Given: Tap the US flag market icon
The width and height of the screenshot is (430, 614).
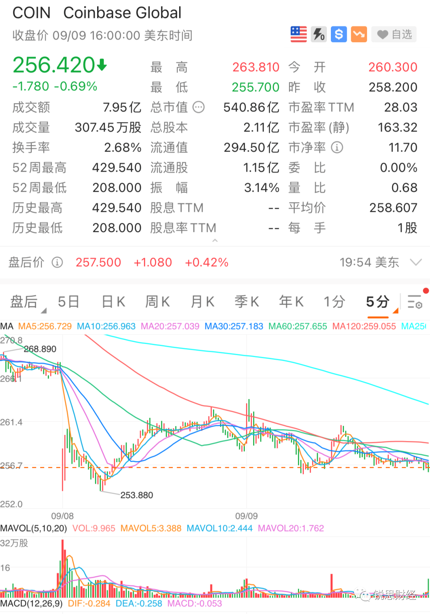Looking at the screenshot, I should click(299, 34).
